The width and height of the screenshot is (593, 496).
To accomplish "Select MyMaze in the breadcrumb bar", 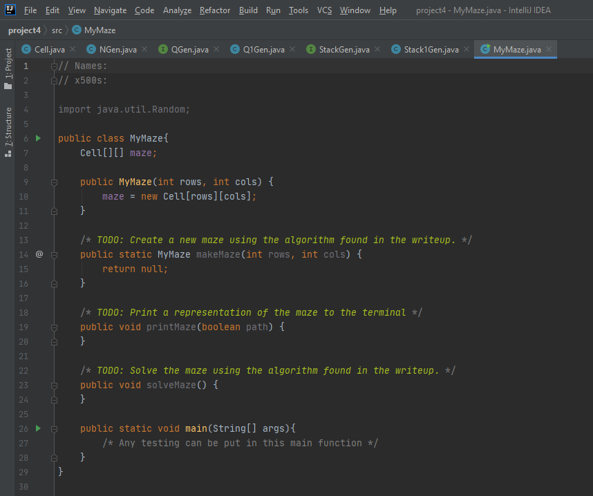I will (x=100, y=30).
